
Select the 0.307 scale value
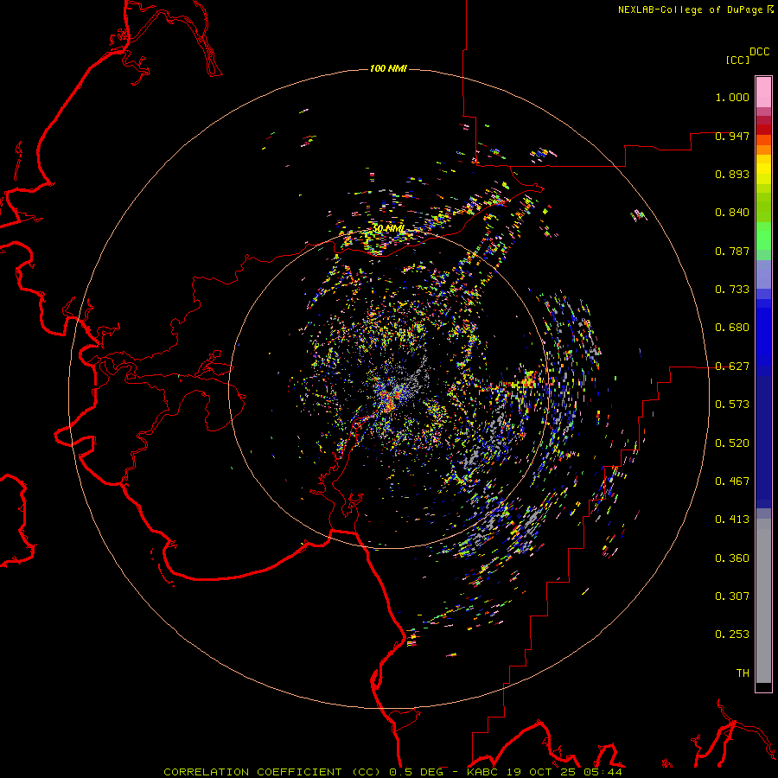point(732,596)
